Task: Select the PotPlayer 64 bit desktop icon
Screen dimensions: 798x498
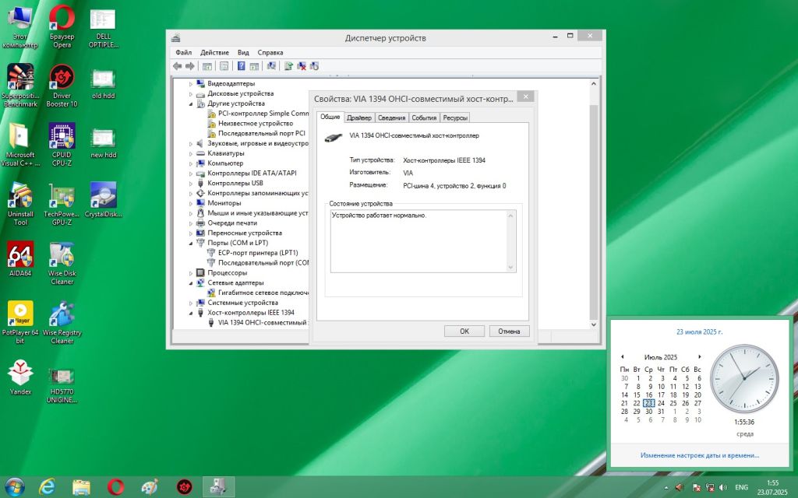Action: click(20, 322)
